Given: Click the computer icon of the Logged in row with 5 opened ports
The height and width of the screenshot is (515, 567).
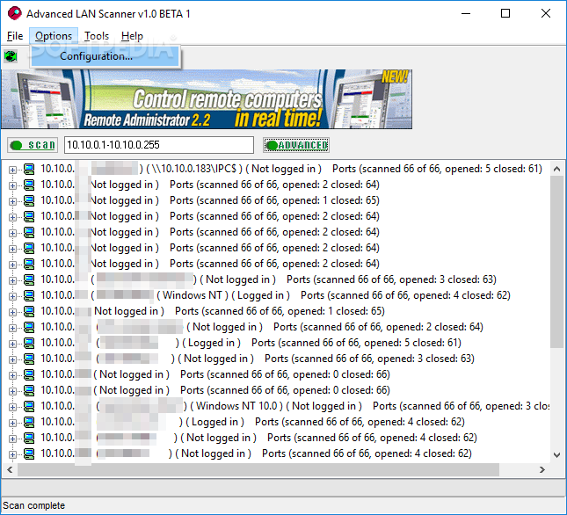Looking at the screenshot, I should point(29,343).
